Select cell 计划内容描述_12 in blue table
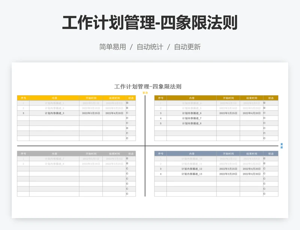 192,169
